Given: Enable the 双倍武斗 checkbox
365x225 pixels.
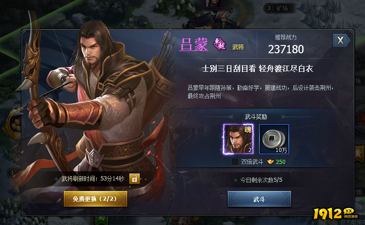Looking at the screenshot, I should 235,162.
